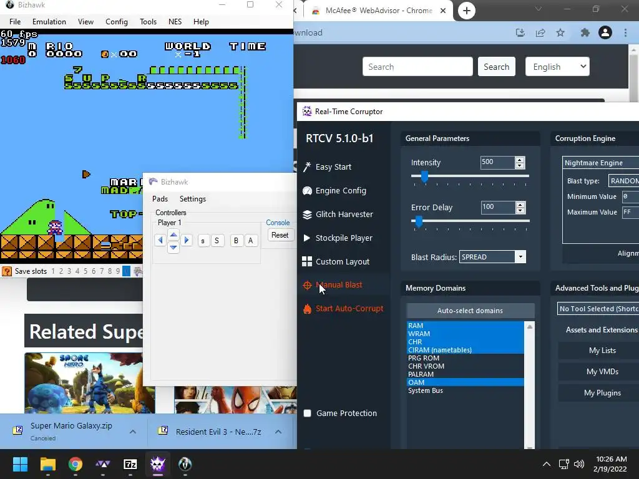Open the No Tool Selected dropdown
This screenshot has height=479, width=639.
[x=598, y=309]
